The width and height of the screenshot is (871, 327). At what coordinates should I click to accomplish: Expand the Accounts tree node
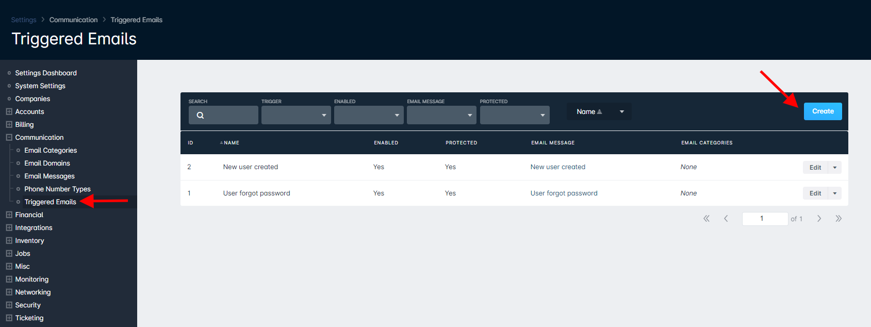(9, 111)
